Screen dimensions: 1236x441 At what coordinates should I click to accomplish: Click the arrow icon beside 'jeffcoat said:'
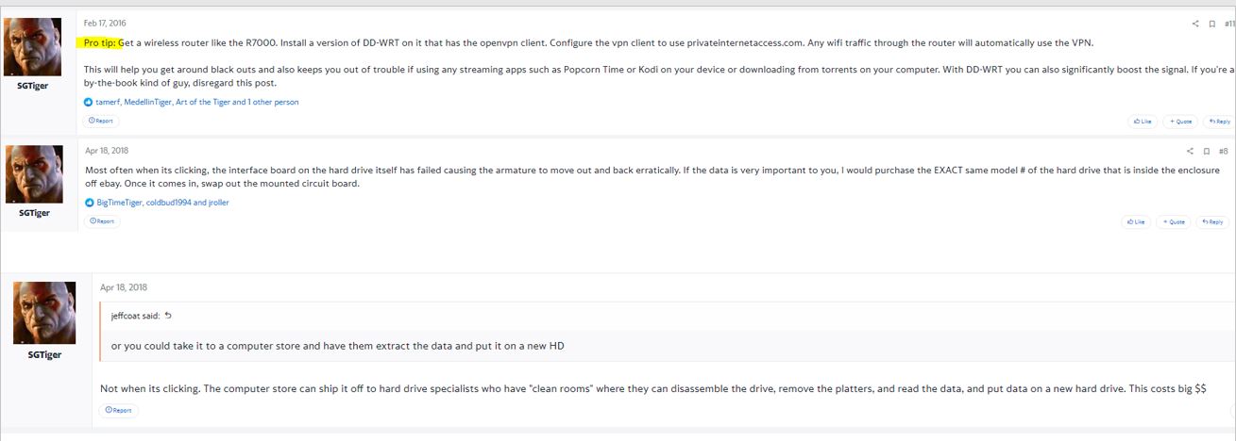pyautogui.click(x=168, y=316)
